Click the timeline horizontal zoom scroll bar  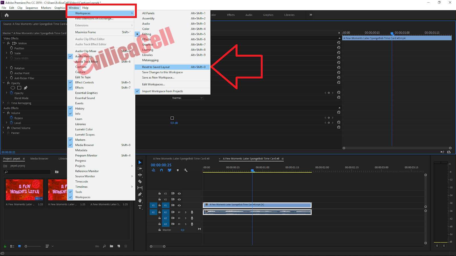click(158, 246)
